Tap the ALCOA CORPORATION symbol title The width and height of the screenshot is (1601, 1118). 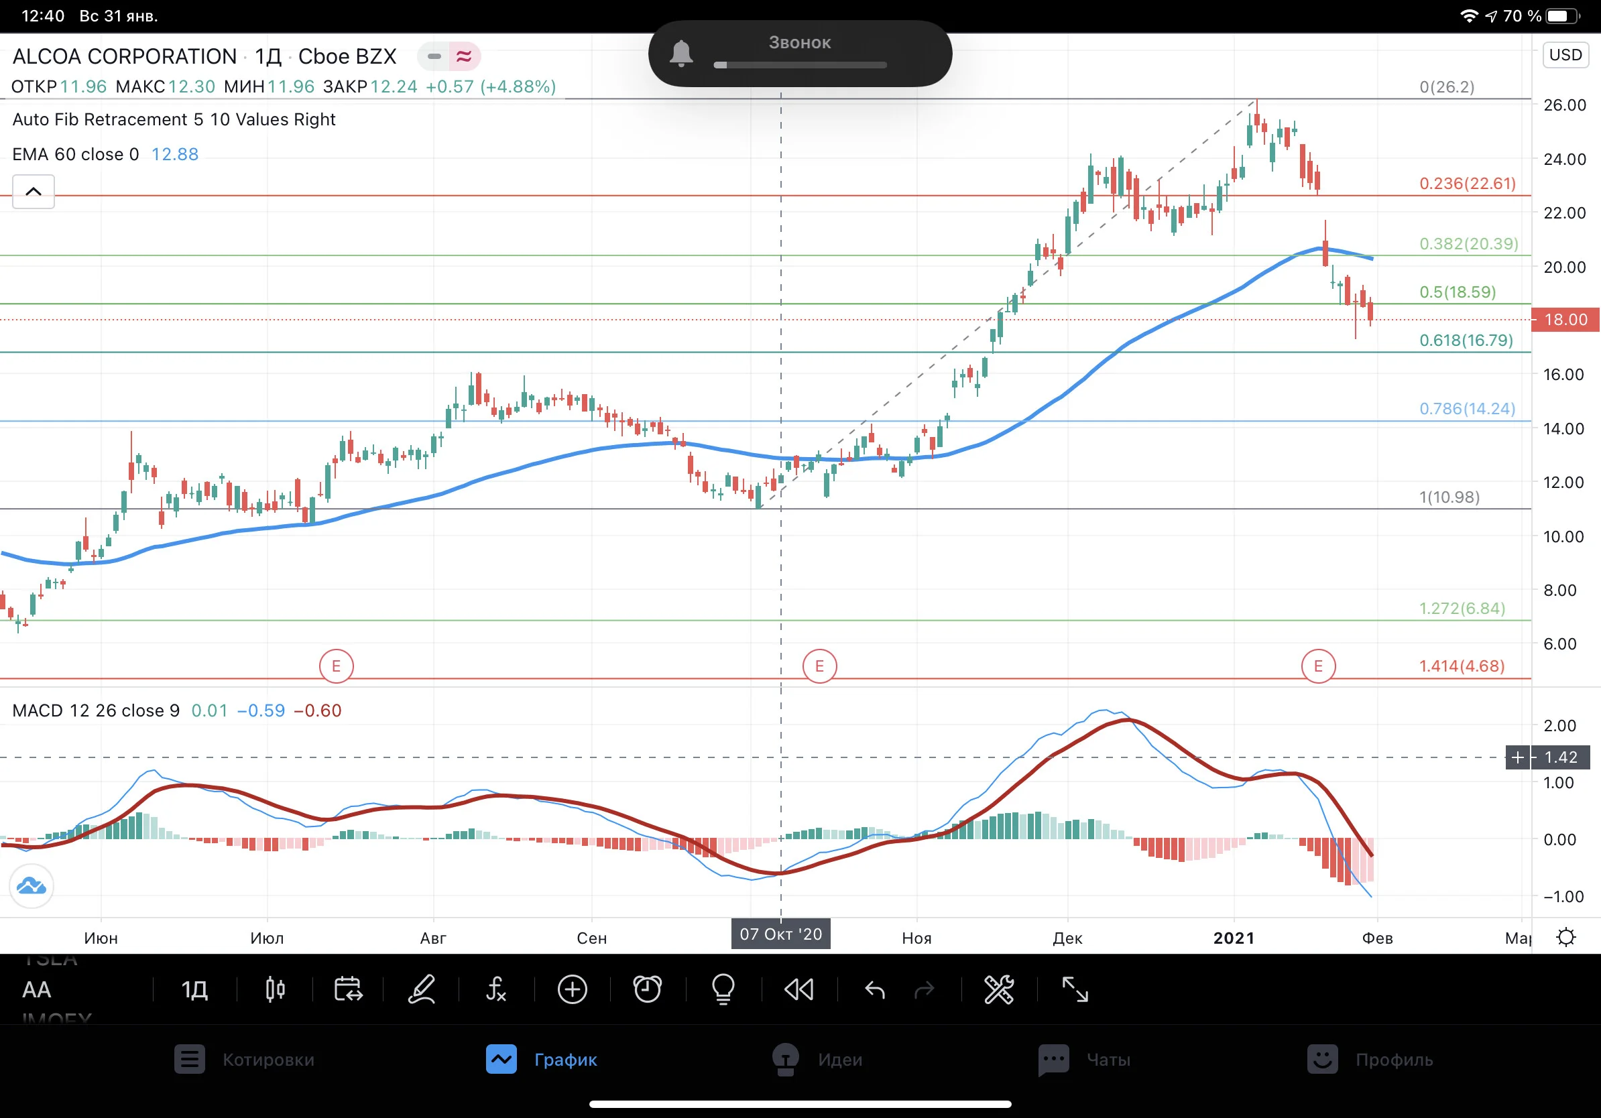coord(125,56)
